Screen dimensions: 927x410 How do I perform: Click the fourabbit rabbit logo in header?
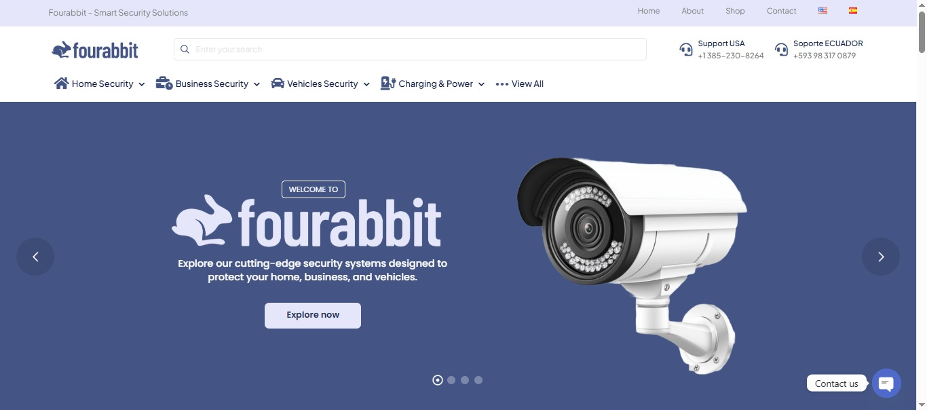coord(95,50)
